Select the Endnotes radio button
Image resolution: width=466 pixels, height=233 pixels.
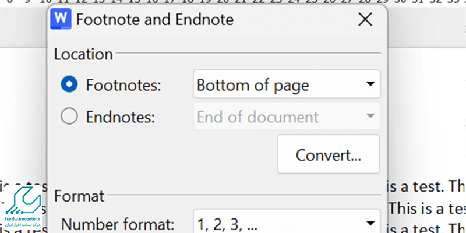[x=69, y=116]
